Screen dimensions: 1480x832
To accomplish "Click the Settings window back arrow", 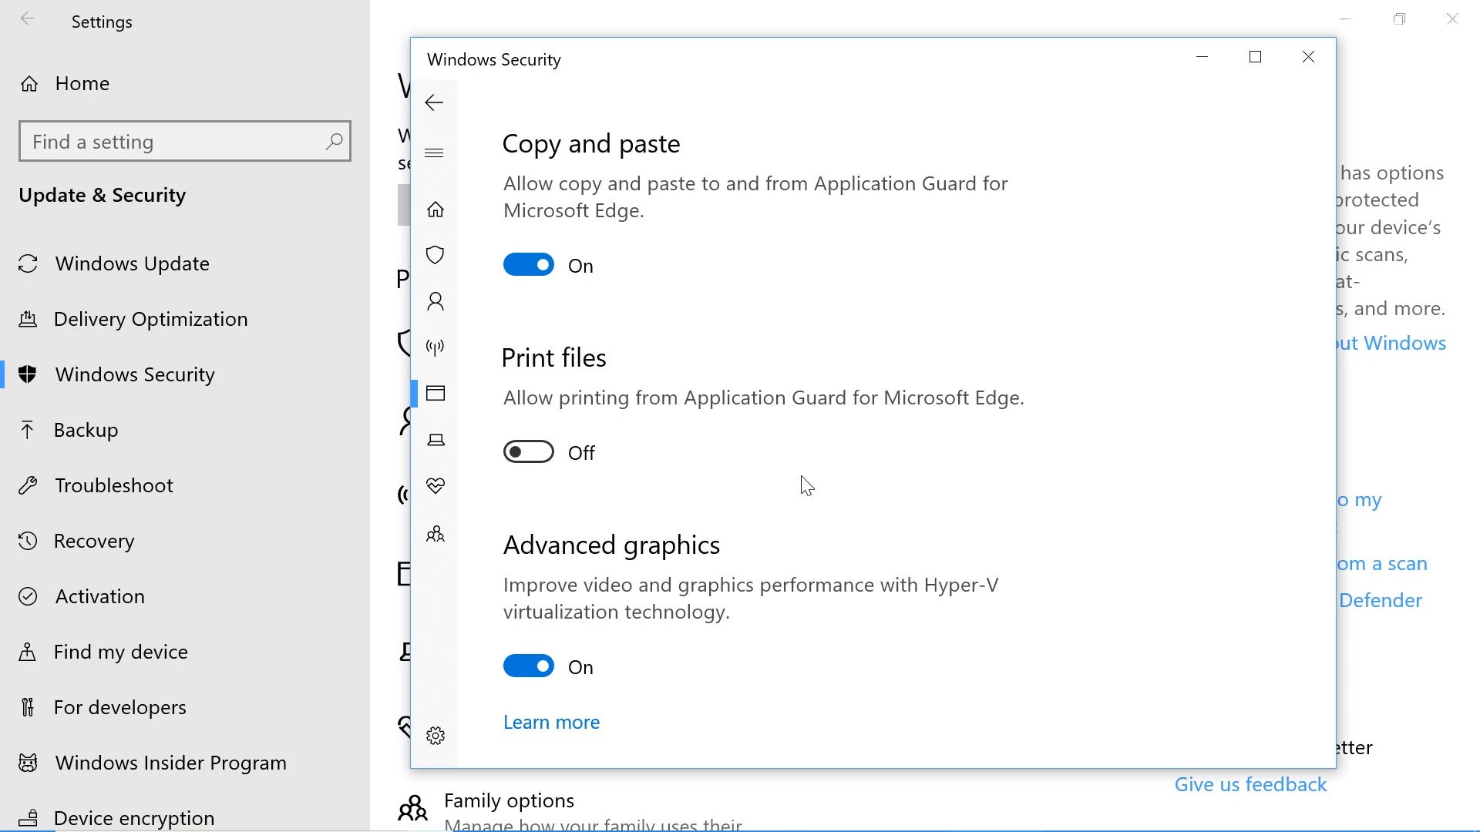I will click(28, 19).
